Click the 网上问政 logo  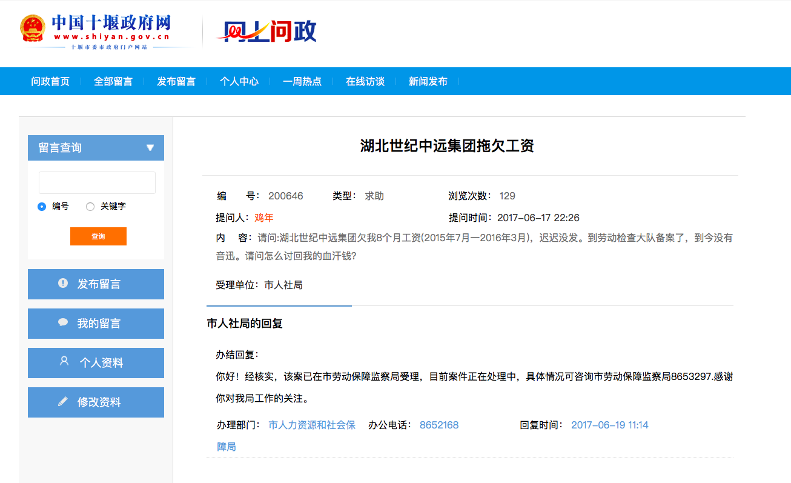(x=267, y=31)
